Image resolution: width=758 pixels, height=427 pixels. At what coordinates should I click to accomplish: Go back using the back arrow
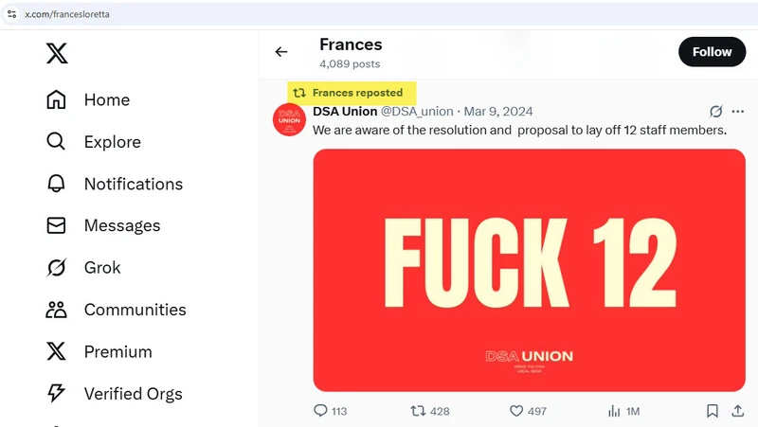[281, 52]
